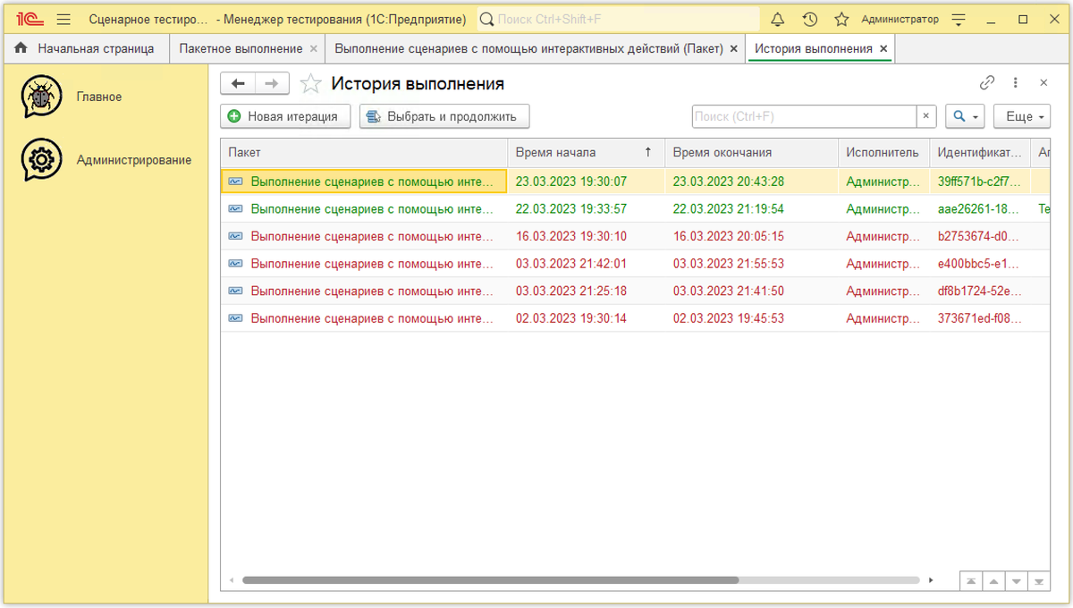The width and height of the screenshot is (1073, 608).
Task: Open the search magnifier dropdown
Action: [x=965, y=116]
